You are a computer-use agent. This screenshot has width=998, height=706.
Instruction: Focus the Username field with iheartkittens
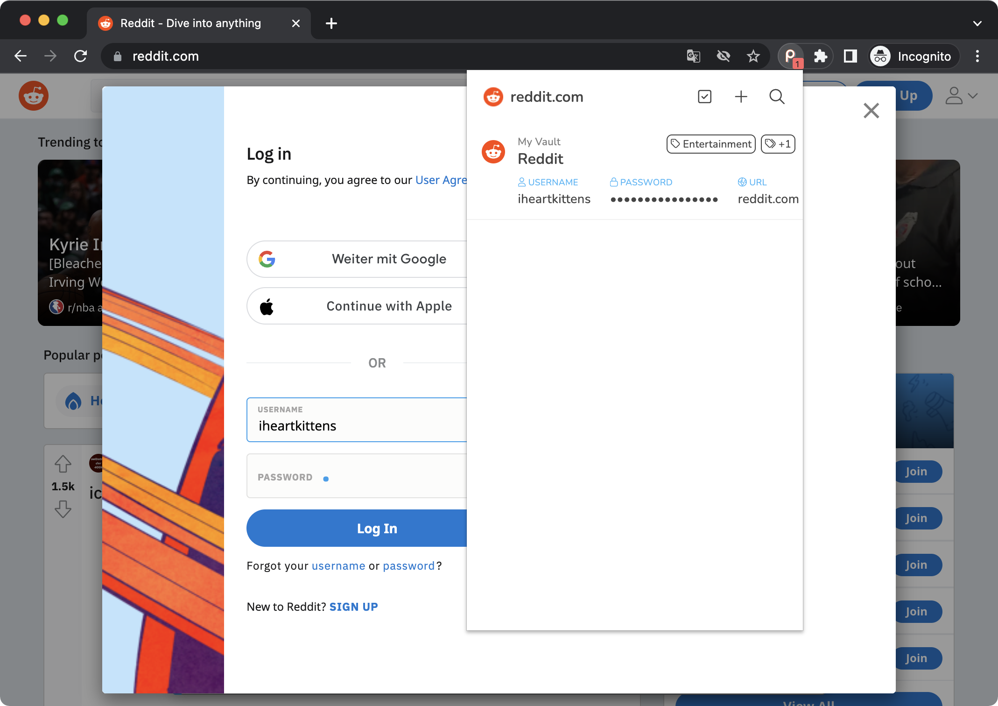pyautogui.click(x=357, y=420)
